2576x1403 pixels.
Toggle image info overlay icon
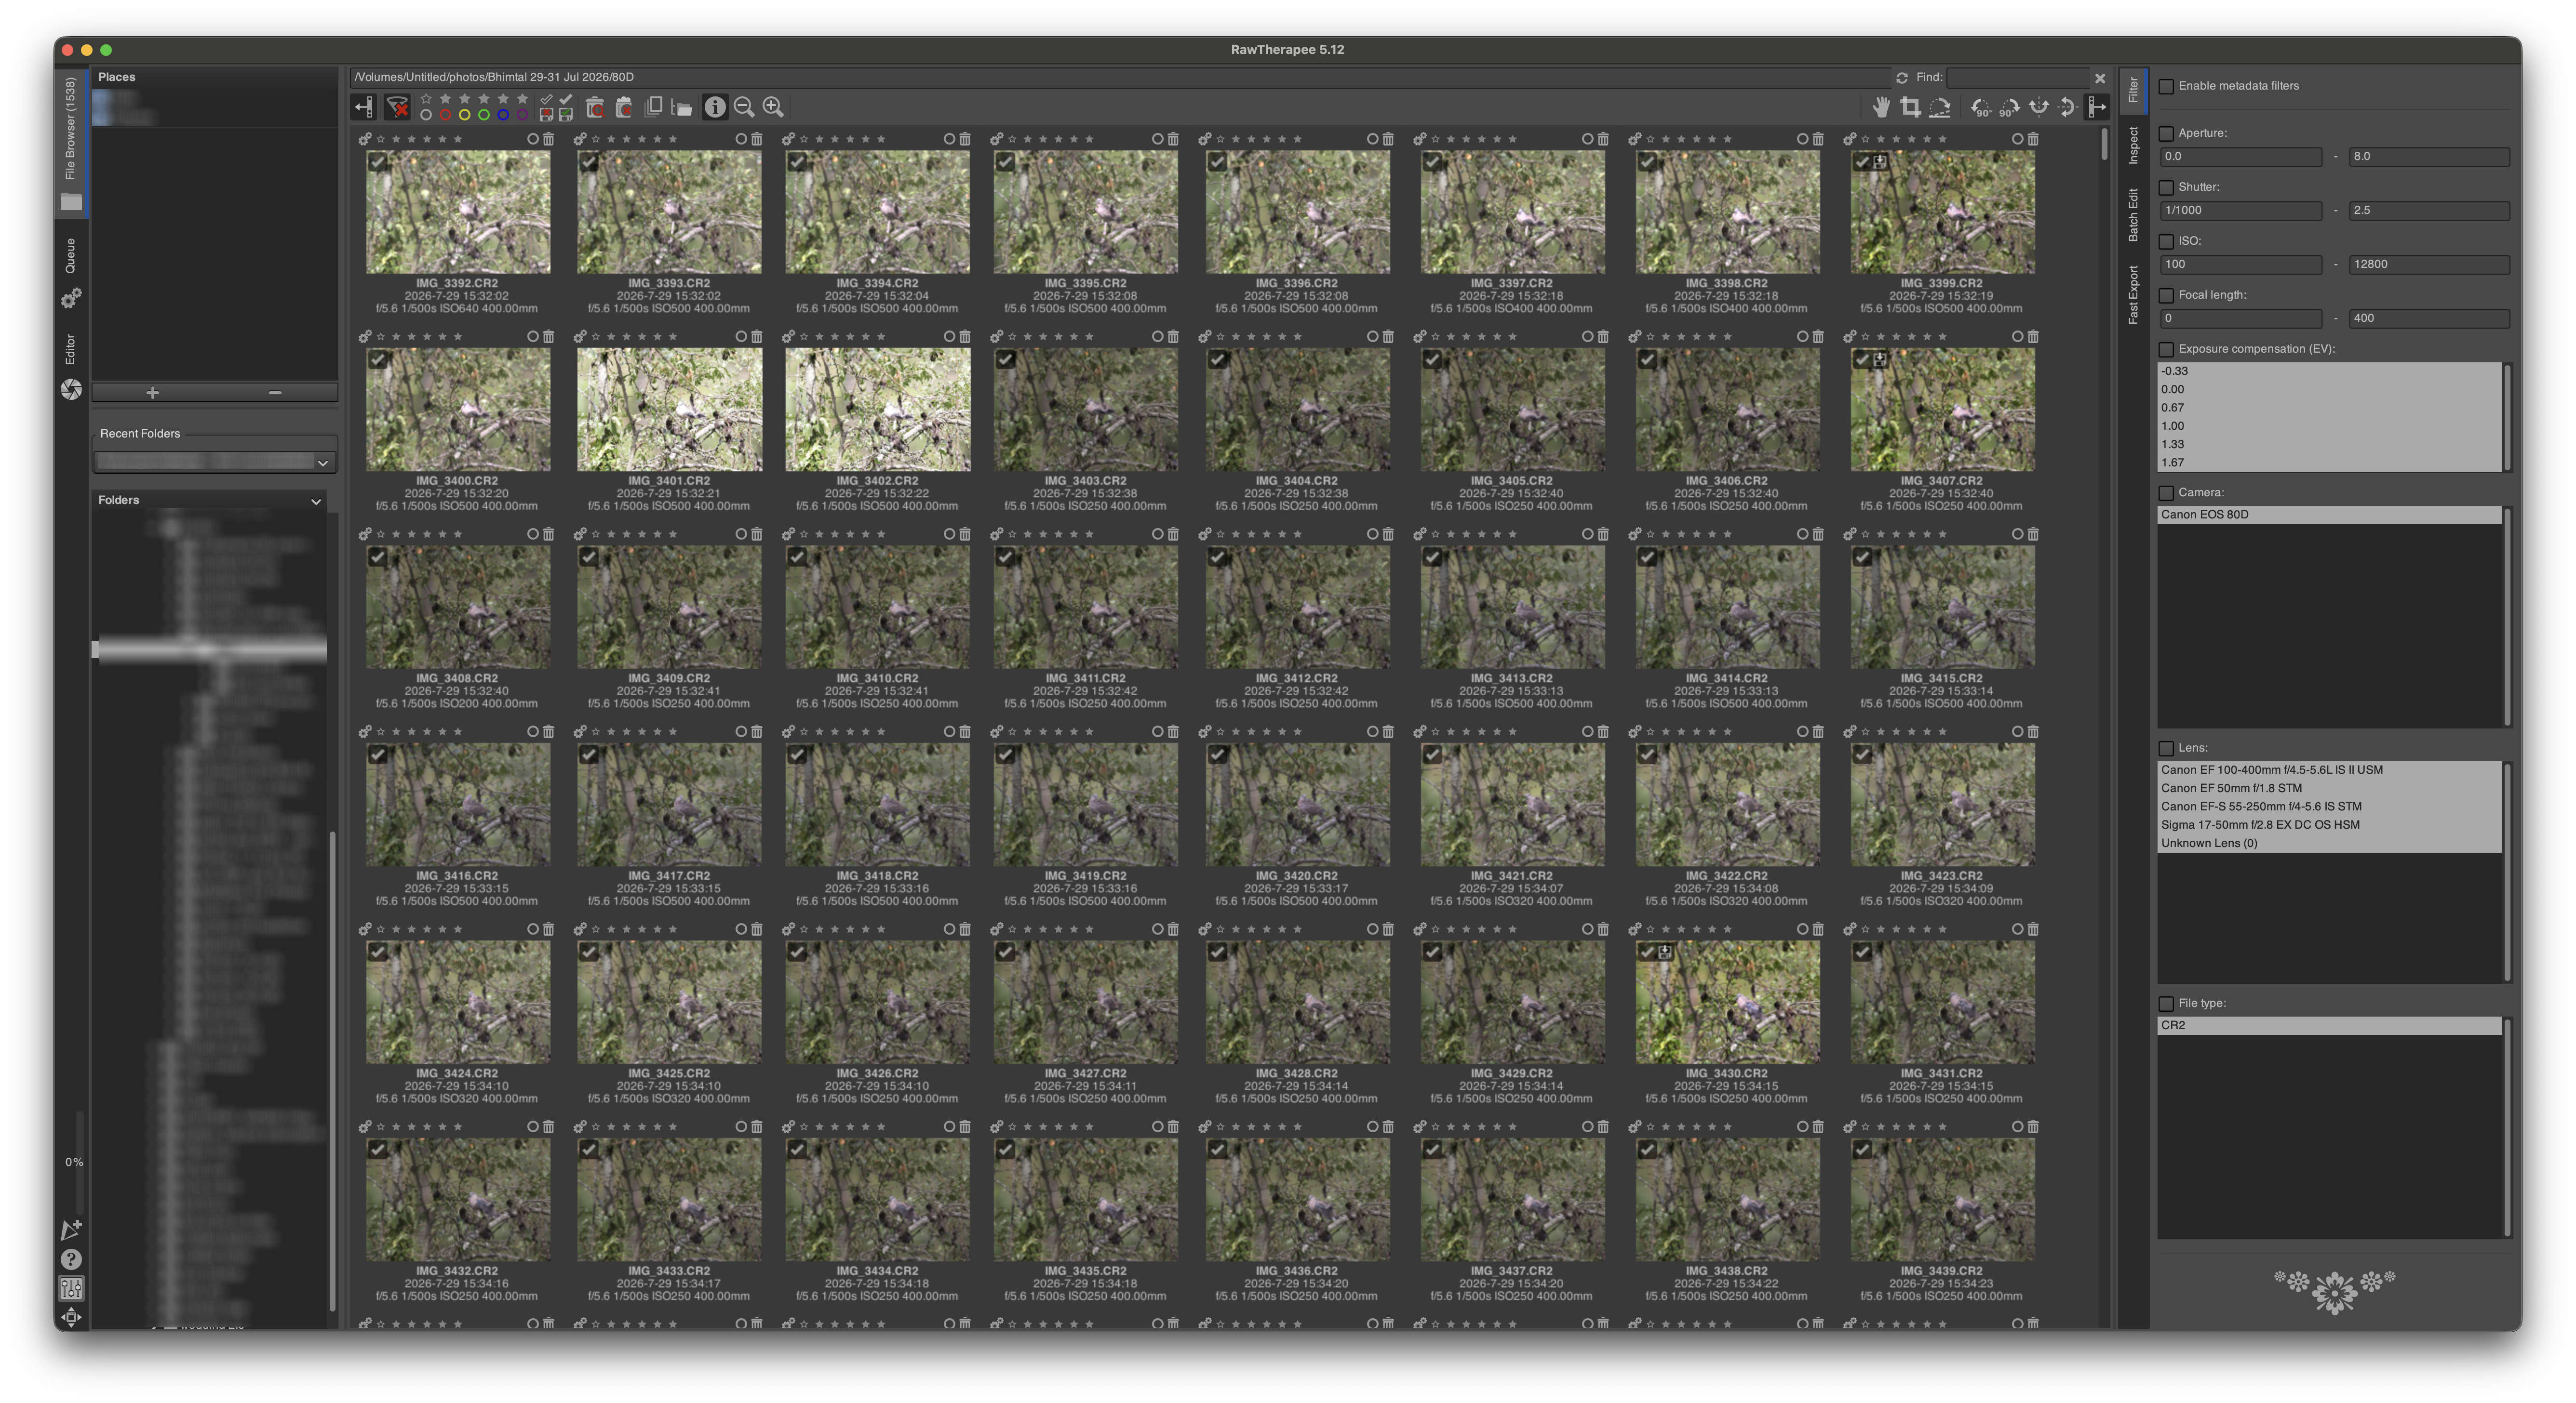click(x=715, y=107)
